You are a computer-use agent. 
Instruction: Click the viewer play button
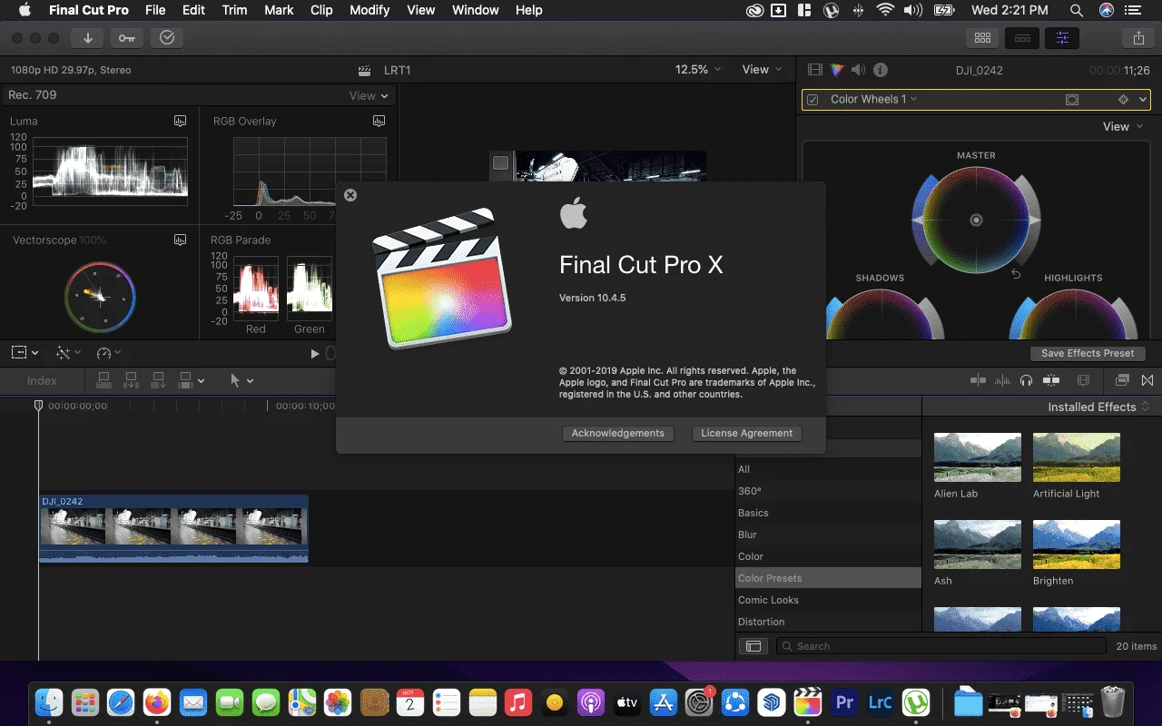tap(315, 354)
